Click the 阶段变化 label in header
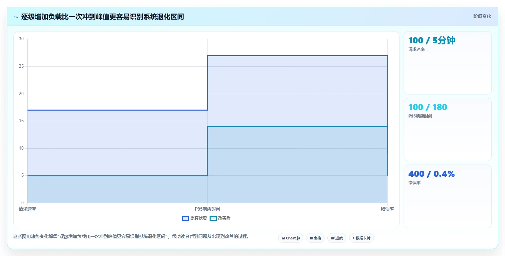This screenshot has height=256, width=505. tap(482, 16)
